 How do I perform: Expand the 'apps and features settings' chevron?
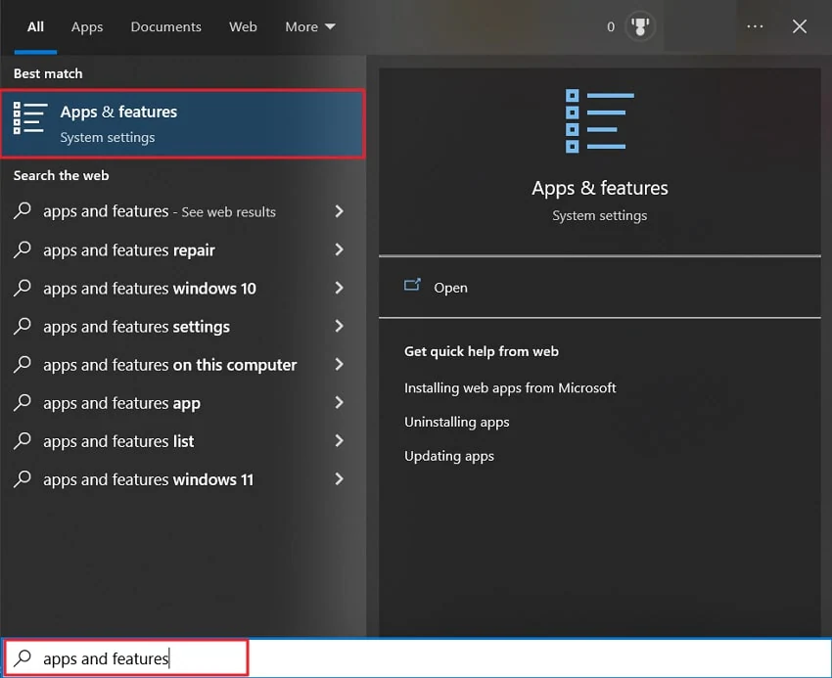tap(339, 326)
